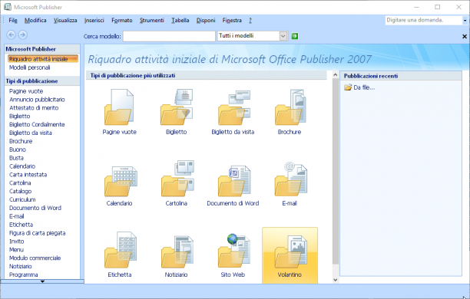Screen dimensions: 470x299
Task: Open the Tabella menu
Action: point(180,21)
